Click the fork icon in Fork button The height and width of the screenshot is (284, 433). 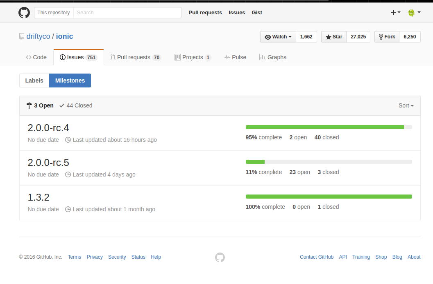pyautogui.click(x=381, y=37)
